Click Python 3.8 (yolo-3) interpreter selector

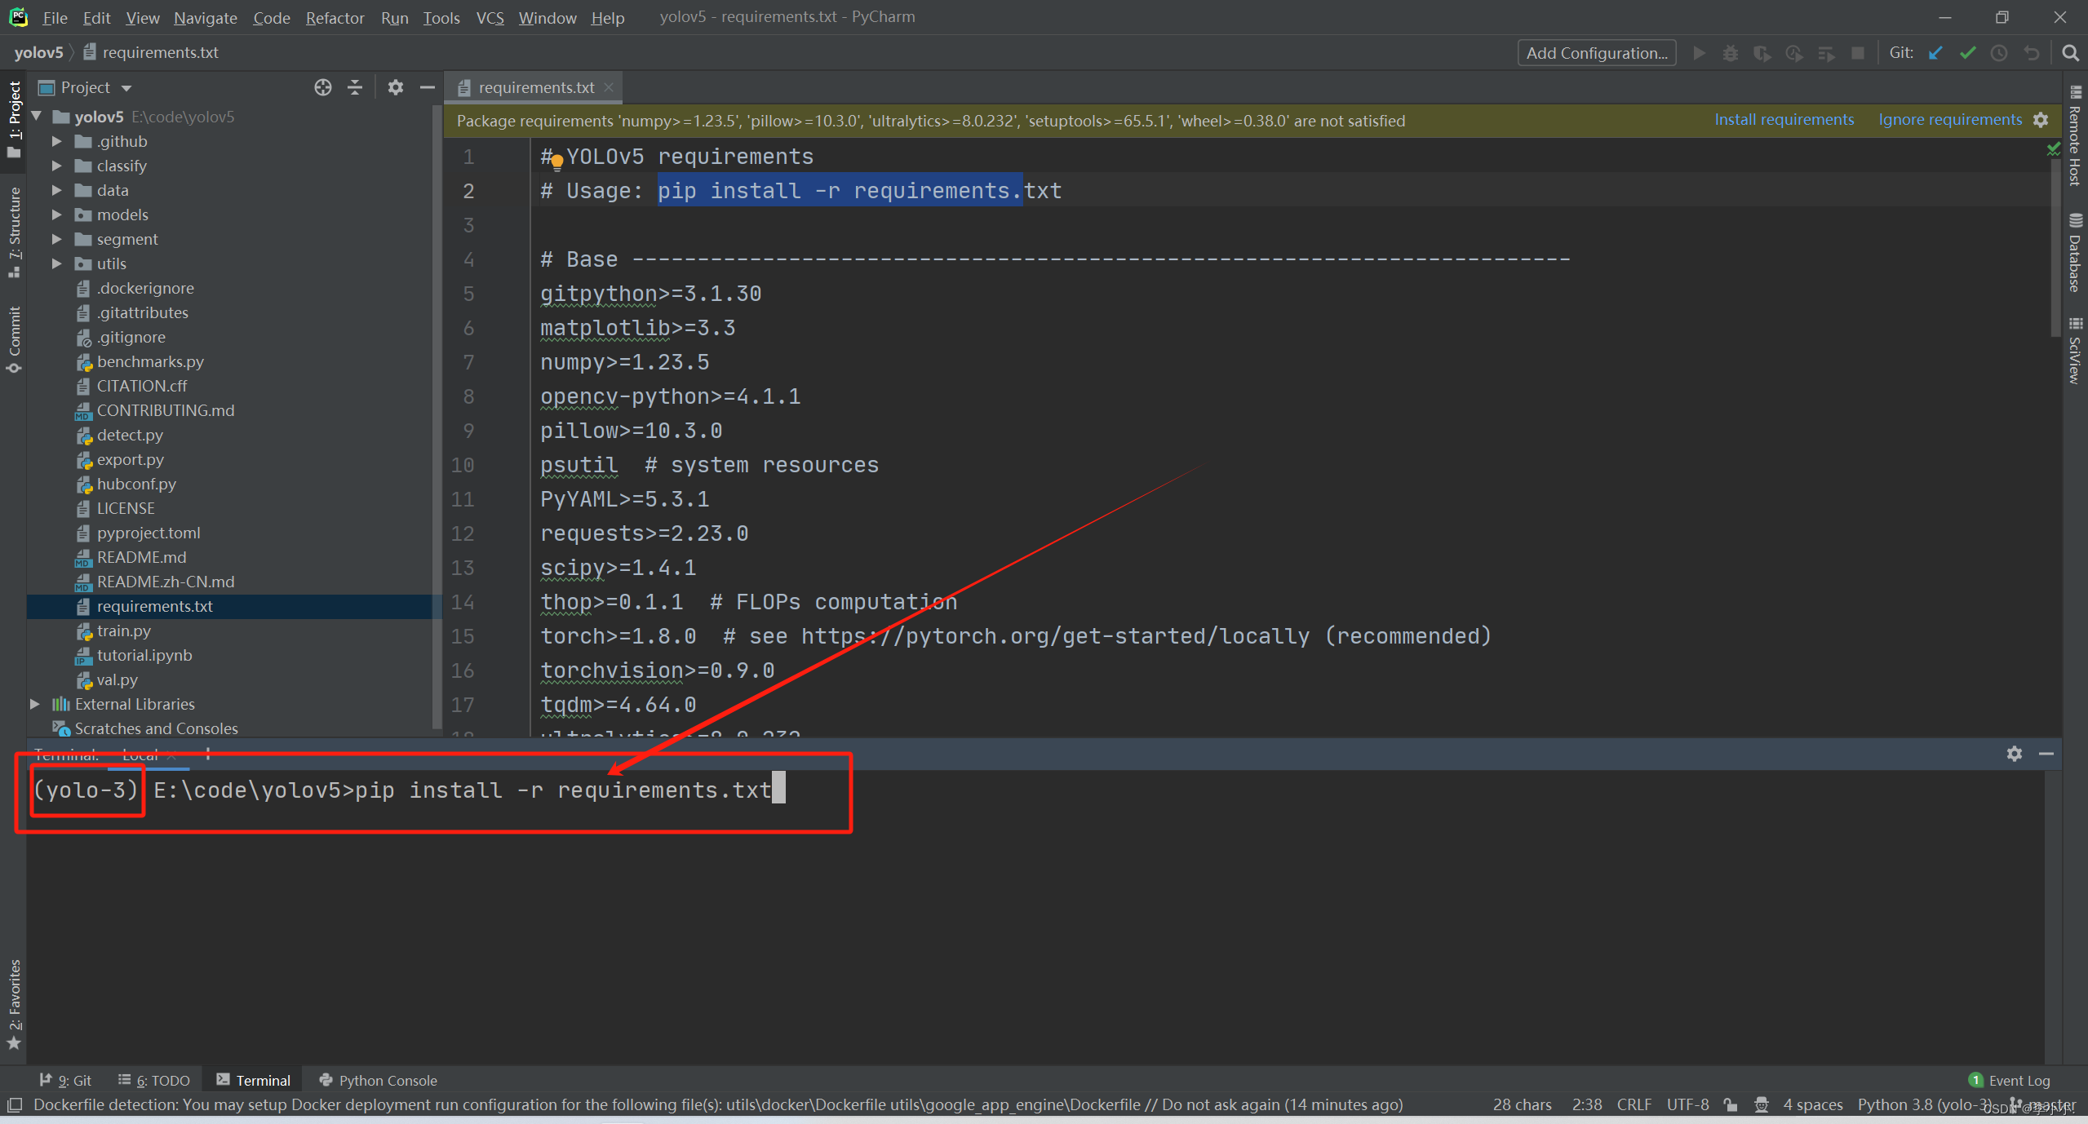(1926, 1104)
